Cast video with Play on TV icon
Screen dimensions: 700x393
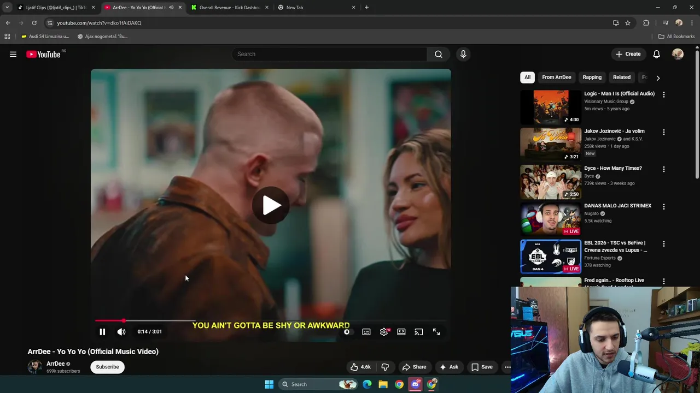tap(419, 332)
